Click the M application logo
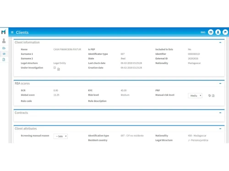229x171 pixels. click(x=4, y=32)
